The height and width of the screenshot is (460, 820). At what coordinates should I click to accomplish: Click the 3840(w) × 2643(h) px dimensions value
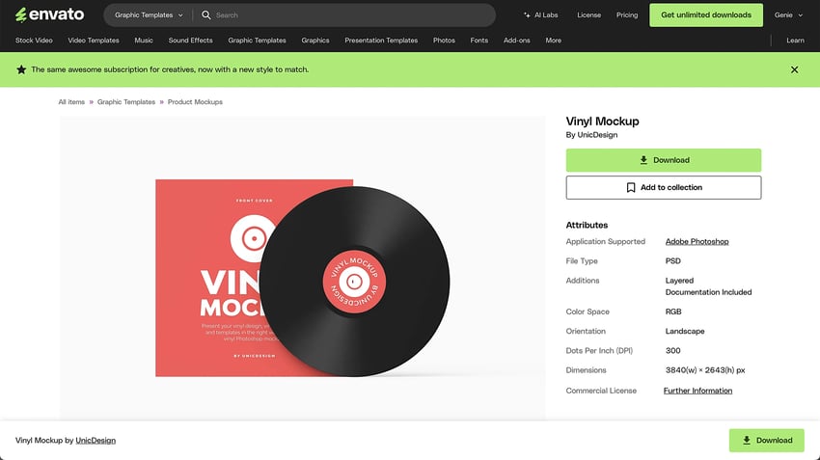(x=705, y=370)
